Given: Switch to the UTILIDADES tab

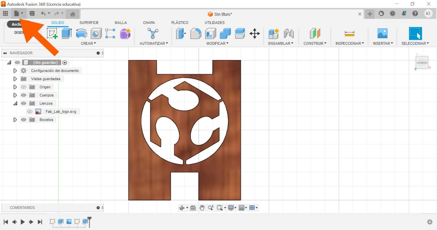Looking at the screenshot, I should pos(215,23).
